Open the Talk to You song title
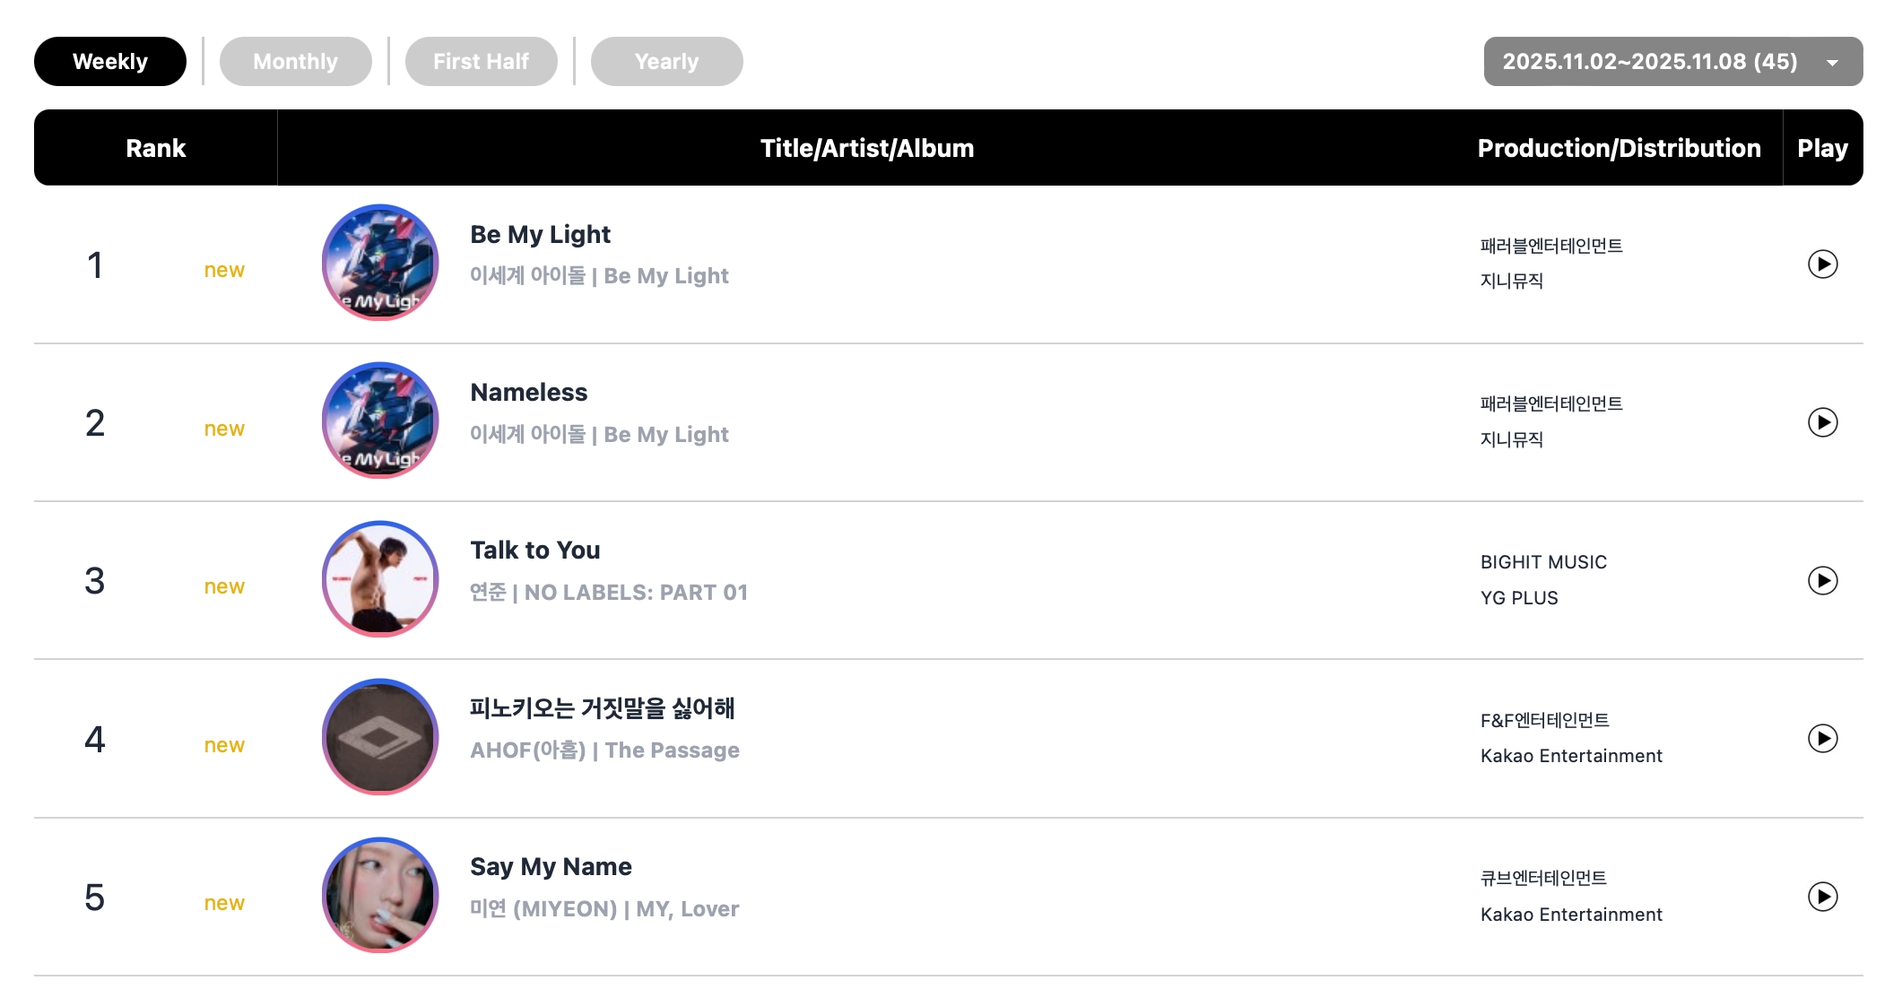Screen dimensions: 1902x989 (x=535, y=551)
